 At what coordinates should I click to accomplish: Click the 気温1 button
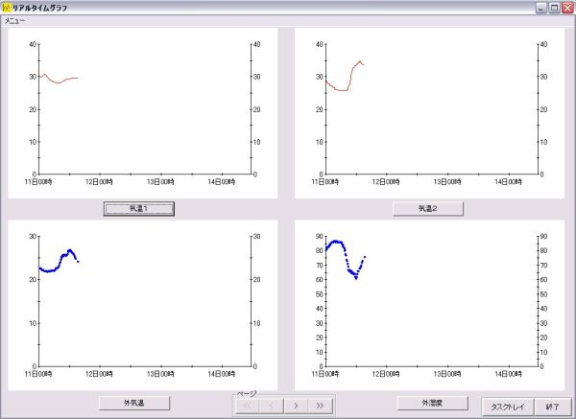(x=138, y=208)
